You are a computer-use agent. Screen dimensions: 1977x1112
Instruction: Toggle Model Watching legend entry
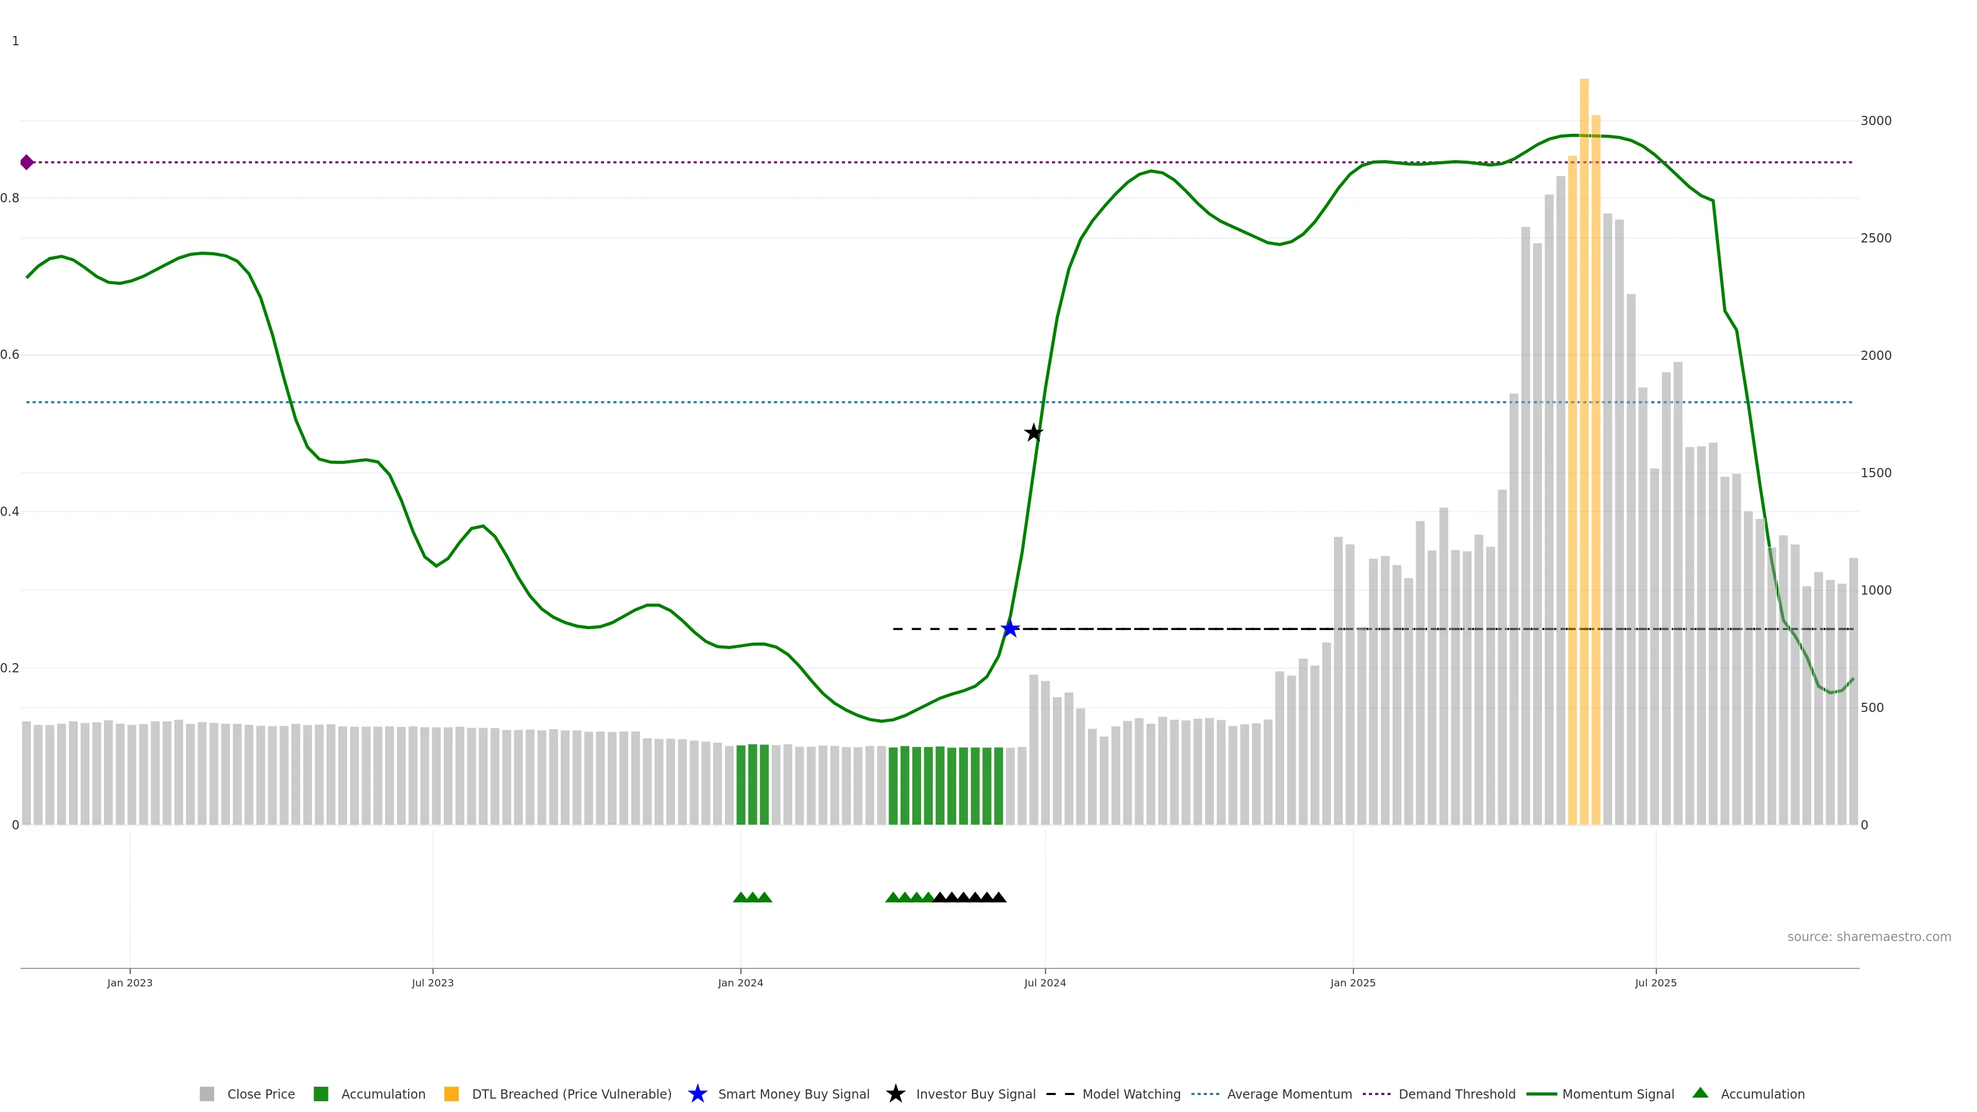[x=1131, y=1093]
